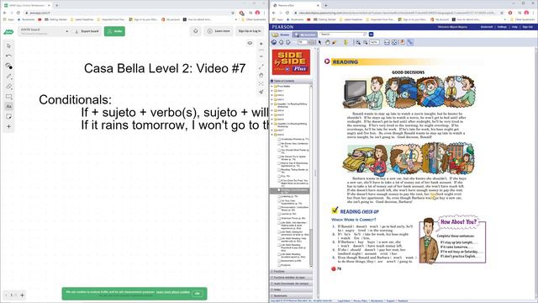This screenshot has height=303, width=538.
Task: Click the yellow note icon in Pearson toolbar
Action: [x=345, y=42]
